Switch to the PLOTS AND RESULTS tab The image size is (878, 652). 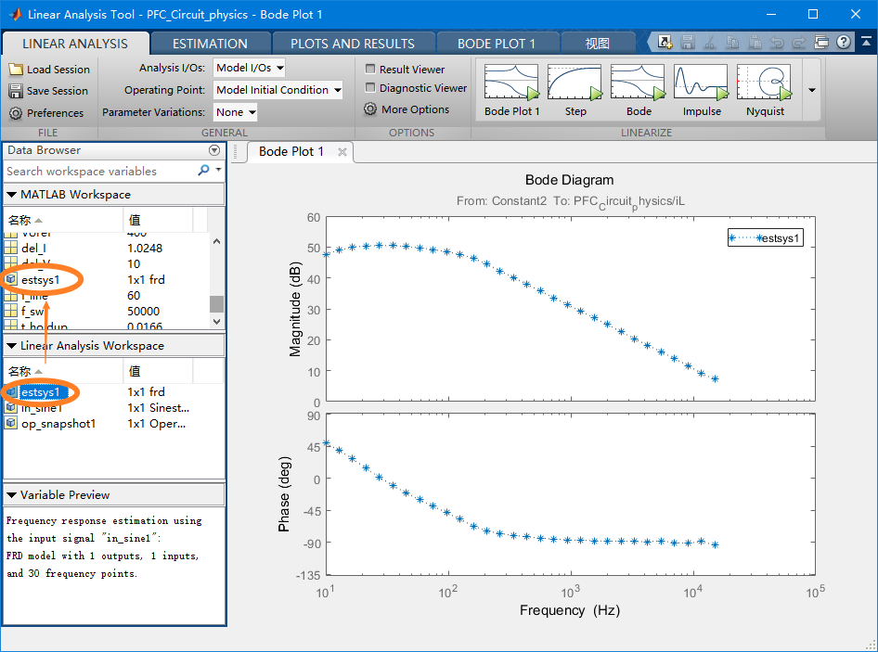353,44
